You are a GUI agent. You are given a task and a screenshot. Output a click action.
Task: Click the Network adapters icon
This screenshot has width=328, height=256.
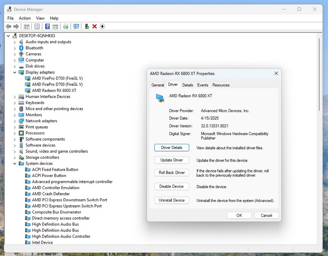pyautogui.click(x=21, y=121)
